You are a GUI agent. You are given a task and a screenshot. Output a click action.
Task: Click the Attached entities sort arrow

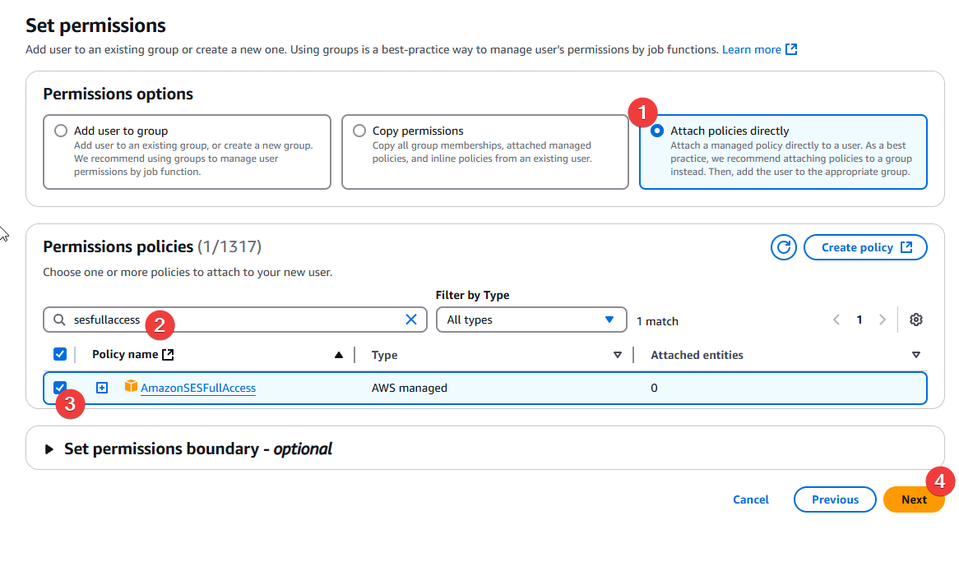click(915, 355)
